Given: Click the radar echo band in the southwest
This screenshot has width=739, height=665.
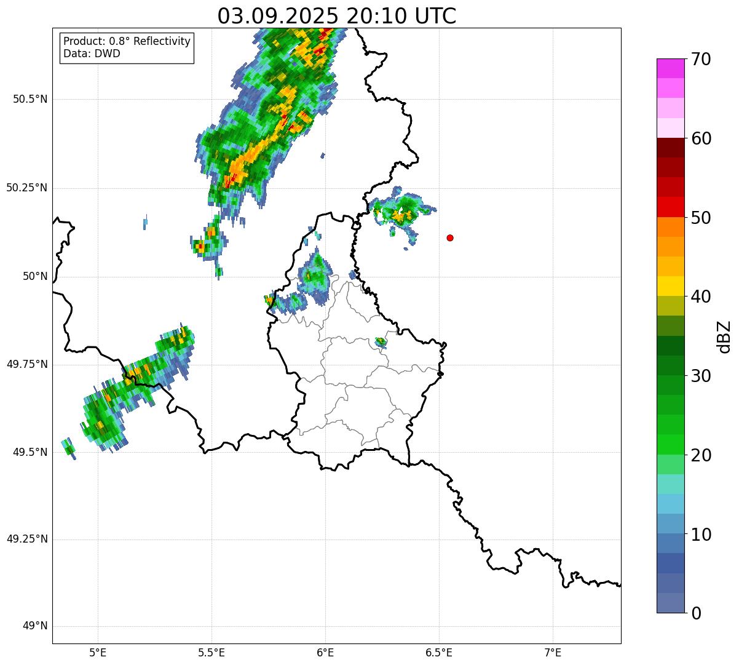Looking at the screenshot, I should pyautogui.click(x=136, y=390).
